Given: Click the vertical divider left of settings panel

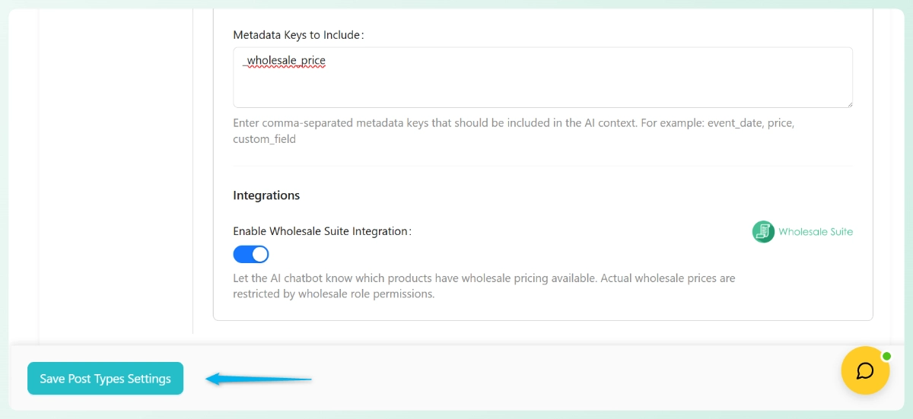Looking at the screenshot, I should [193, 167].
